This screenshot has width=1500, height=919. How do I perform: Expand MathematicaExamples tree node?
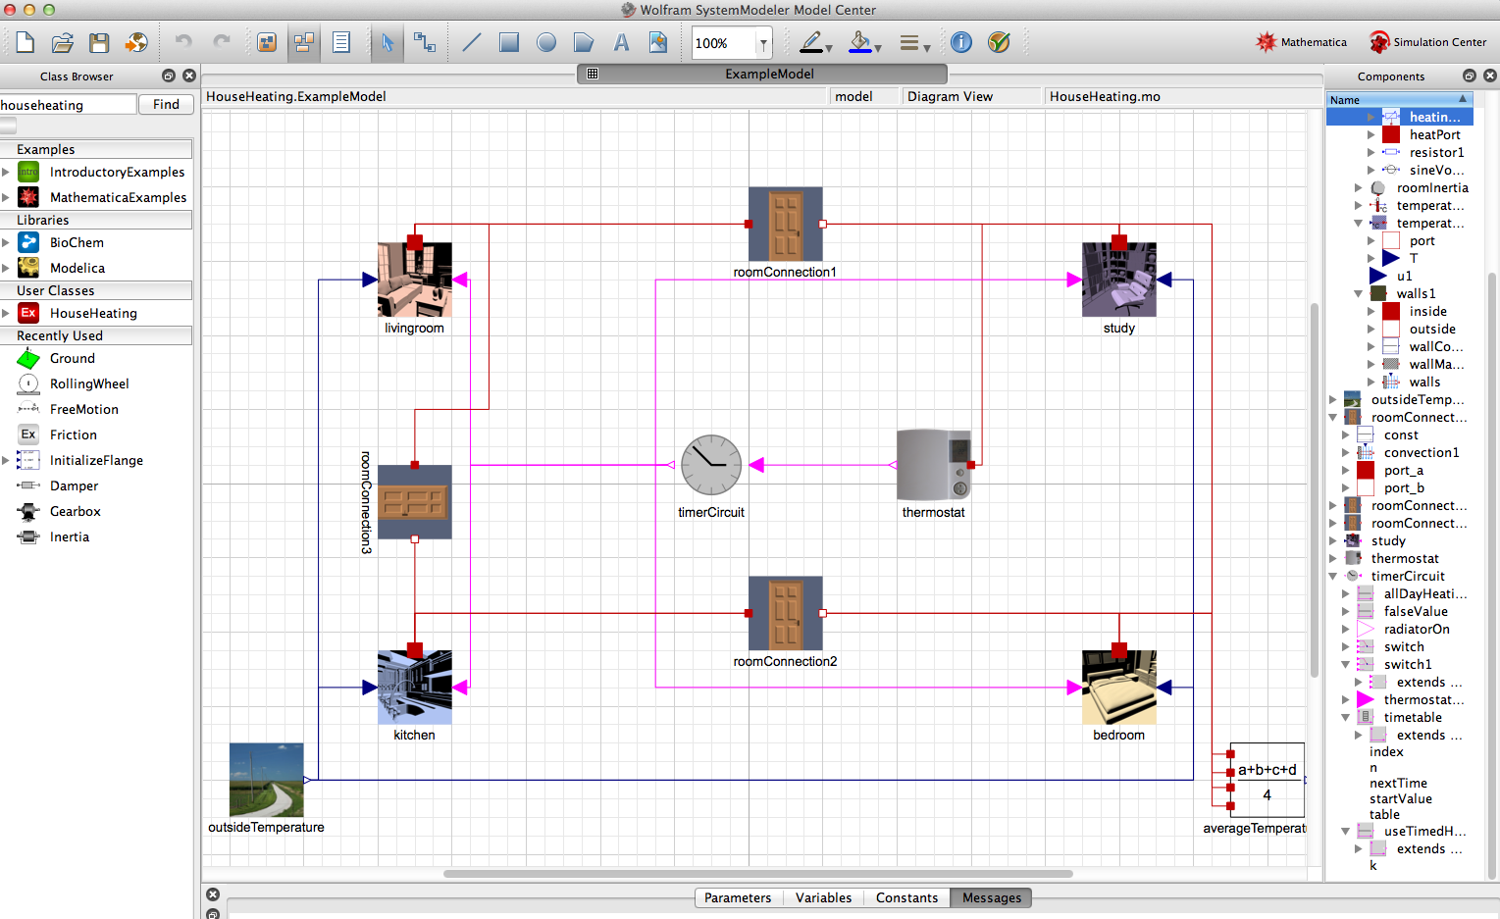tap(6, 197)
